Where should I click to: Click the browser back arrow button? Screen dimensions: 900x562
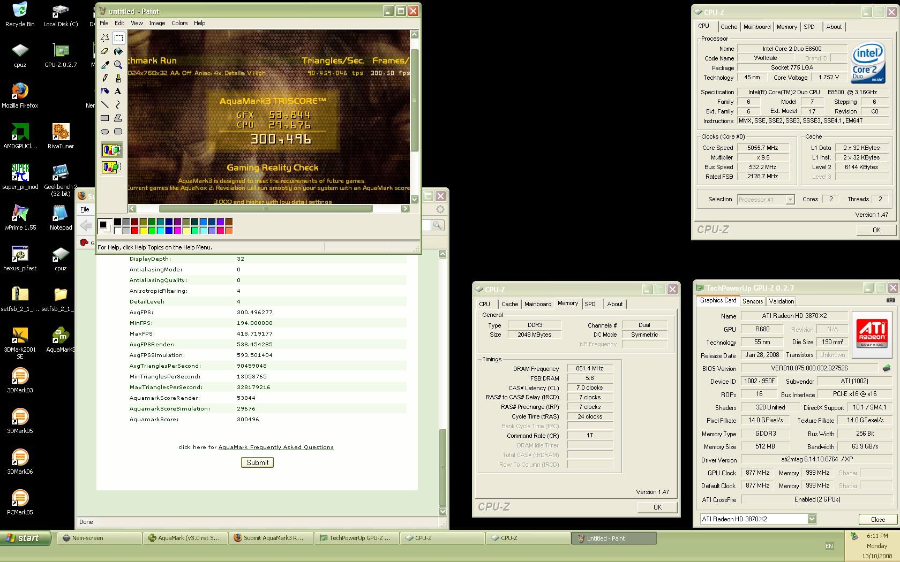[86, 225]
